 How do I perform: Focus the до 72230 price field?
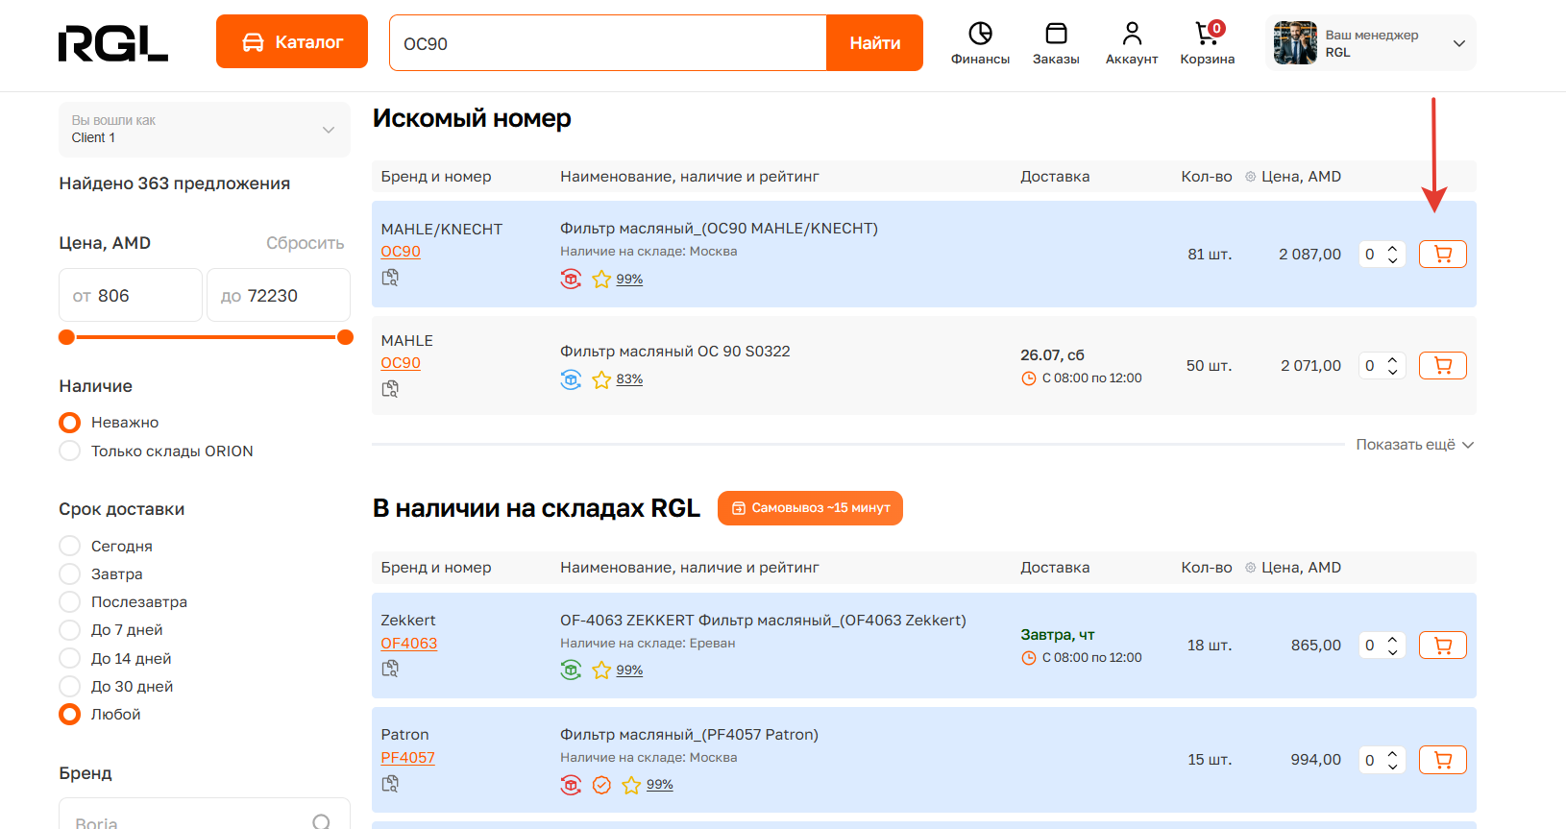pos(279,295)
